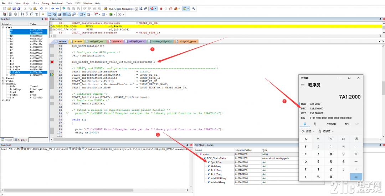The width and height of the screenshot is (385, 196).
Task: Open the Project menu
Action: click(27, 4)
